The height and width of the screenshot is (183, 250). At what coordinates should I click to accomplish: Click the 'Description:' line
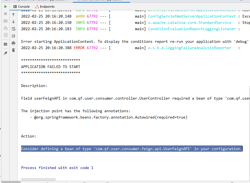34,86
